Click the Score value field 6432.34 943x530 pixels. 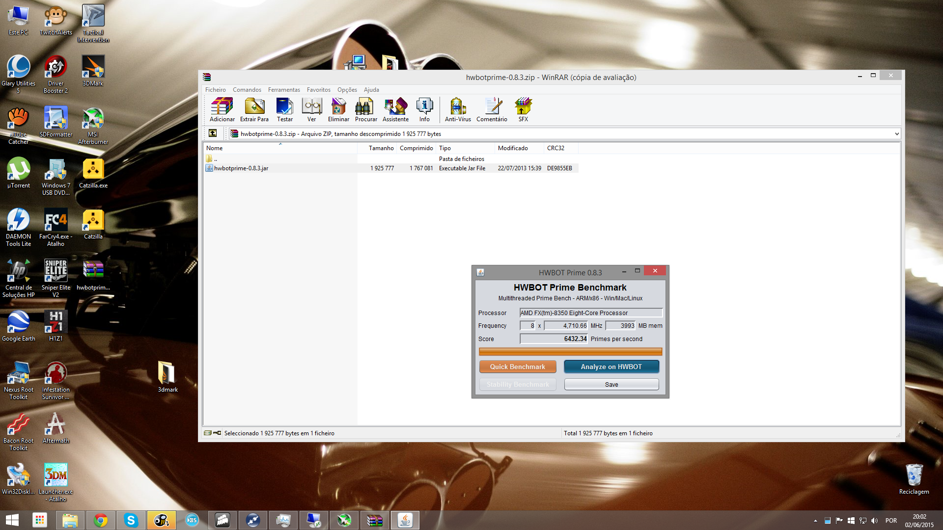click(x=554, y=339)
